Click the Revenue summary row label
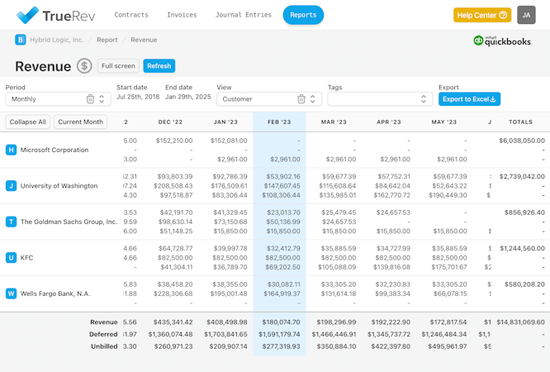550x372 pixels. (x=103, y=322)
